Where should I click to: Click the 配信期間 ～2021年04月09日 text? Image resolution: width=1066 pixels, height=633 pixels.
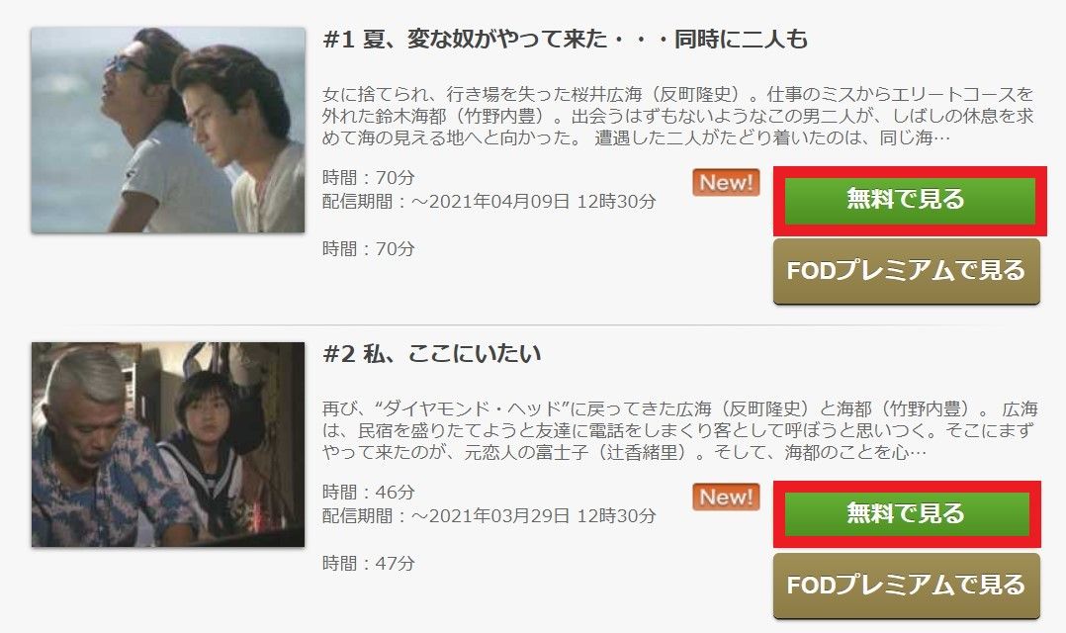tap(489, 202)
